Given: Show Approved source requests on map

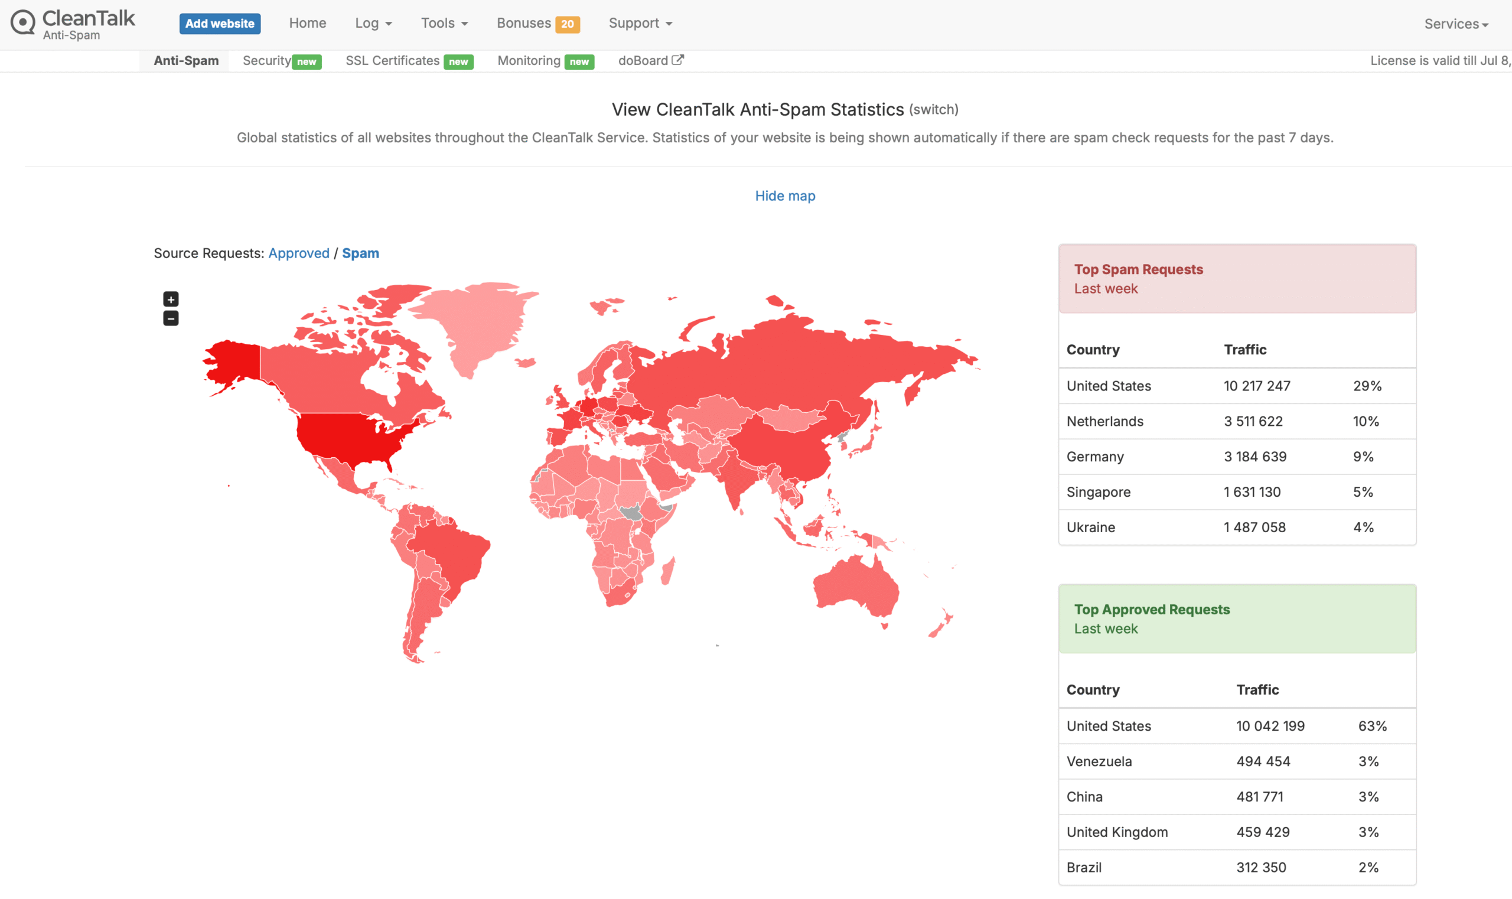Looking at the screenshot, I should click(x=299, y=253).
